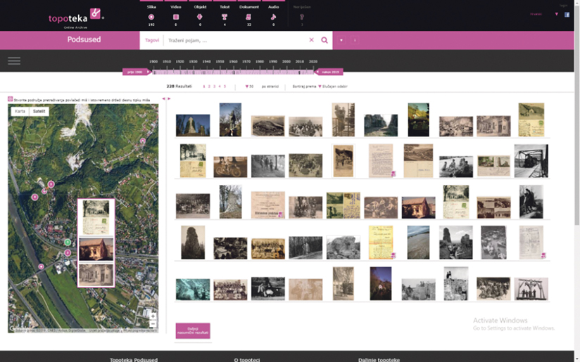Open the Facebook page icon
The width and height of the screenshot is (580, 362).
pyautogui.click(x=567, y=14)
